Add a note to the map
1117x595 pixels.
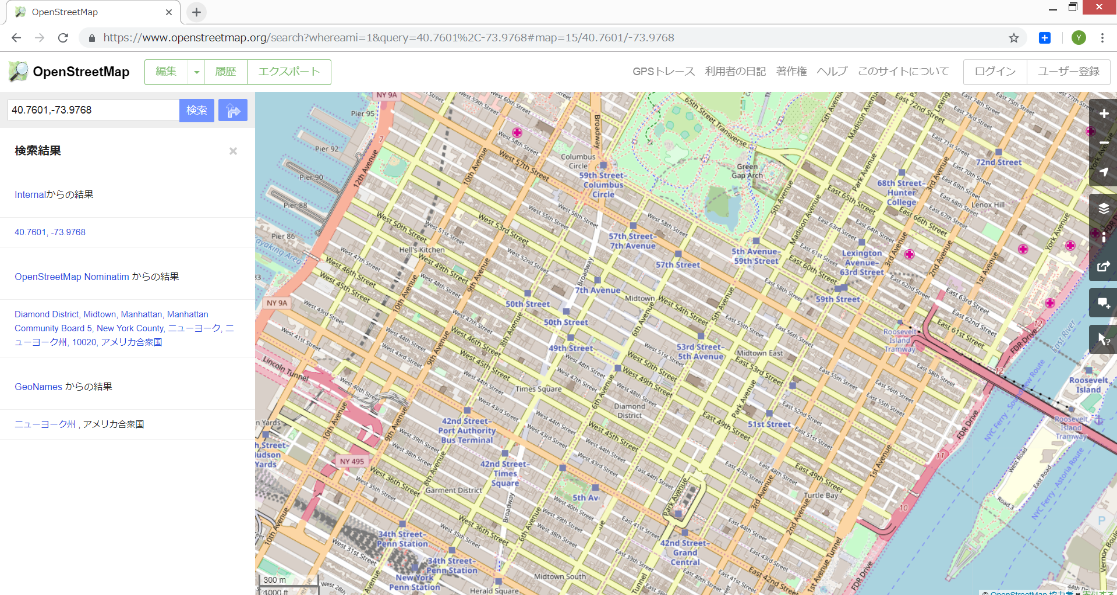point(1103,303)
